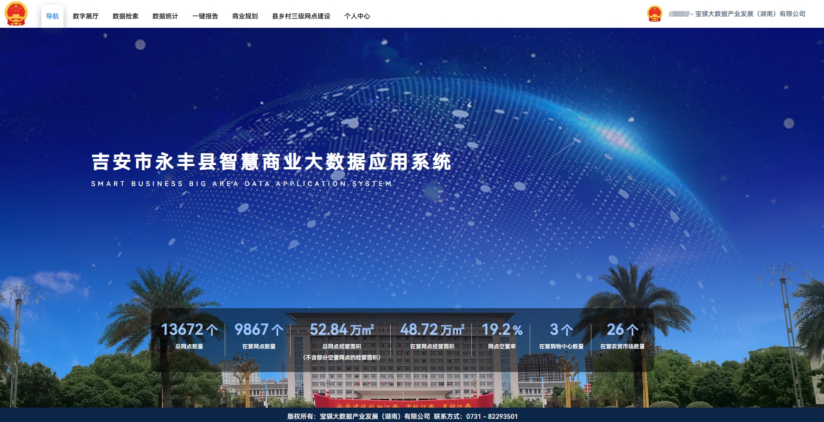The image size is (824, 422).
Task: Click the 13672个 总网点数量 statistic
Action: 189,335
